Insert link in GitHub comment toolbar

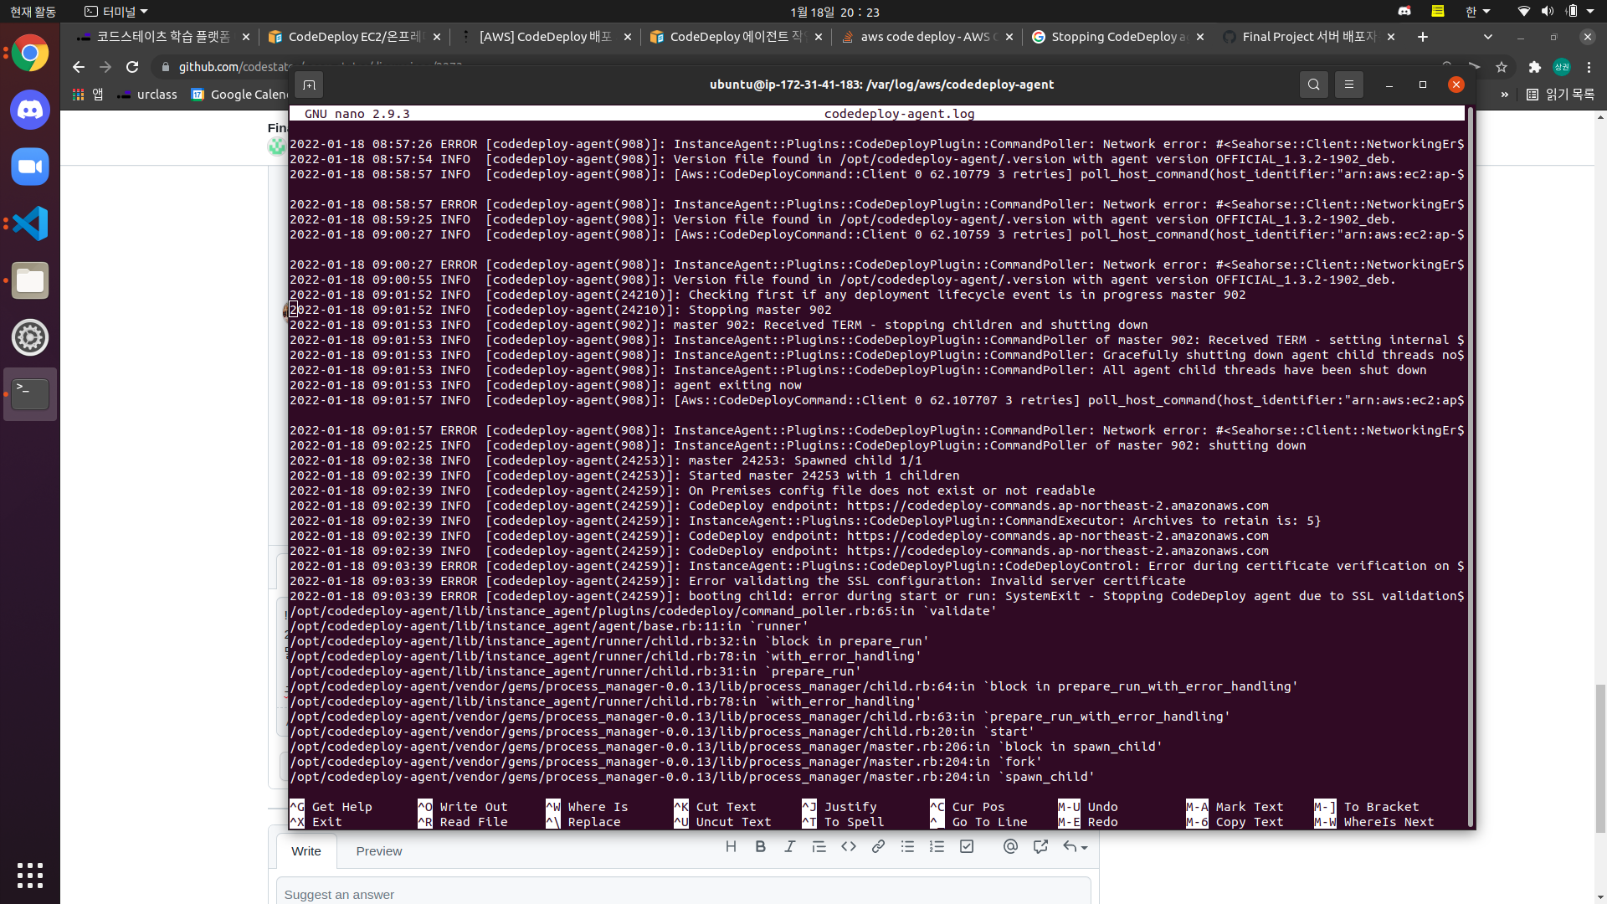point(878,847)
